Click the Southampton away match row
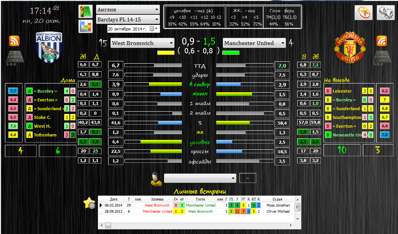The width and height of the screenshot is (398, 234). tap(349, 117)
